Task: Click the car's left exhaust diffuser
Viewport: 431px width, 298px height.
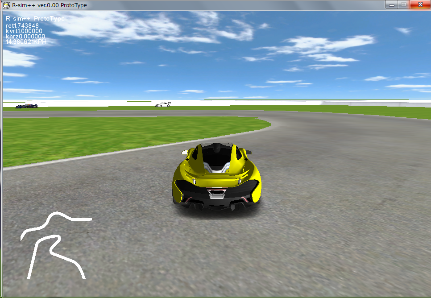Action: (x=196, y=206)
